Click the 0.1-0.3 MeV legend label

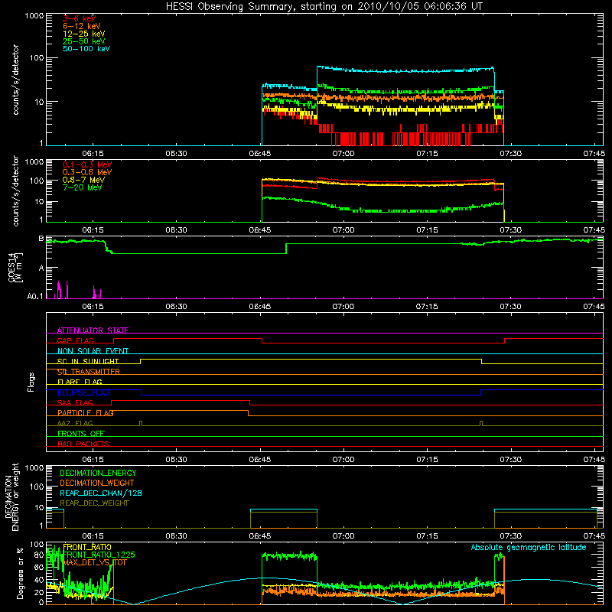pos(87,164)
